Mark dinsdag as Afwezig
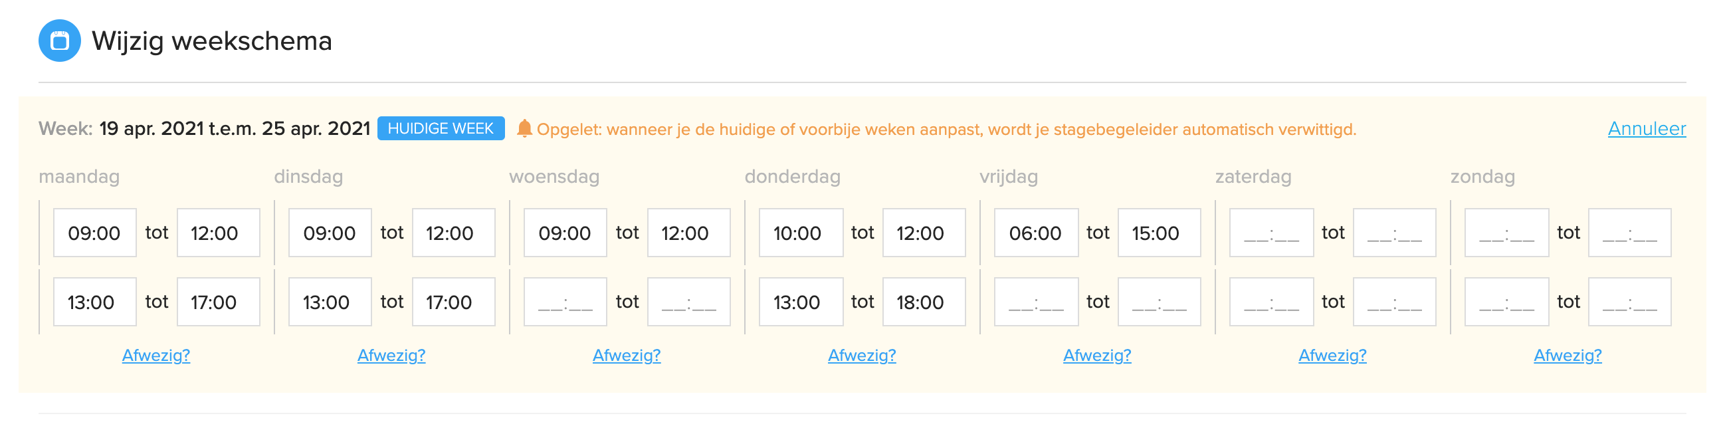Screen dimensions: 1725x448 click(x=391, y=356)
